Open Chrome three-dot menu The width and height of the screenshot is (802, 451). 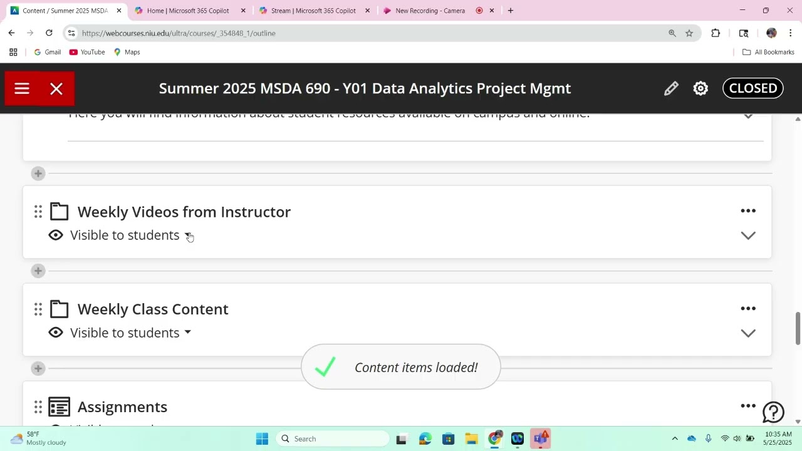click(x=791, y=33)
